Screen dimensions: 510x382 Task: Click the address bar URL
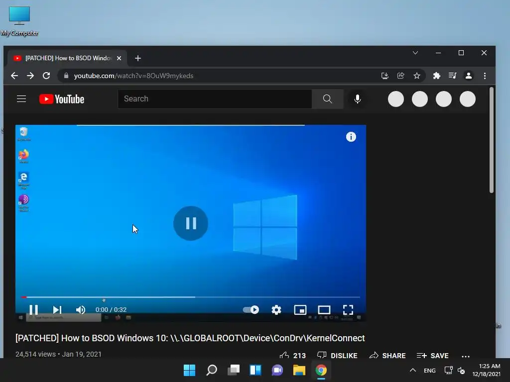[x=133, y=76]
